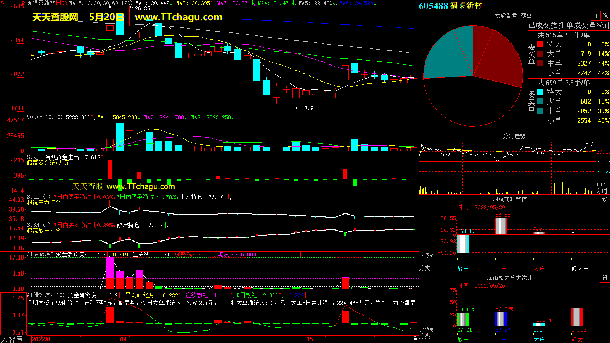Click the 大智慧 label at bottom-left
This screenshot has height=343, width=610.
pos(12,339)
